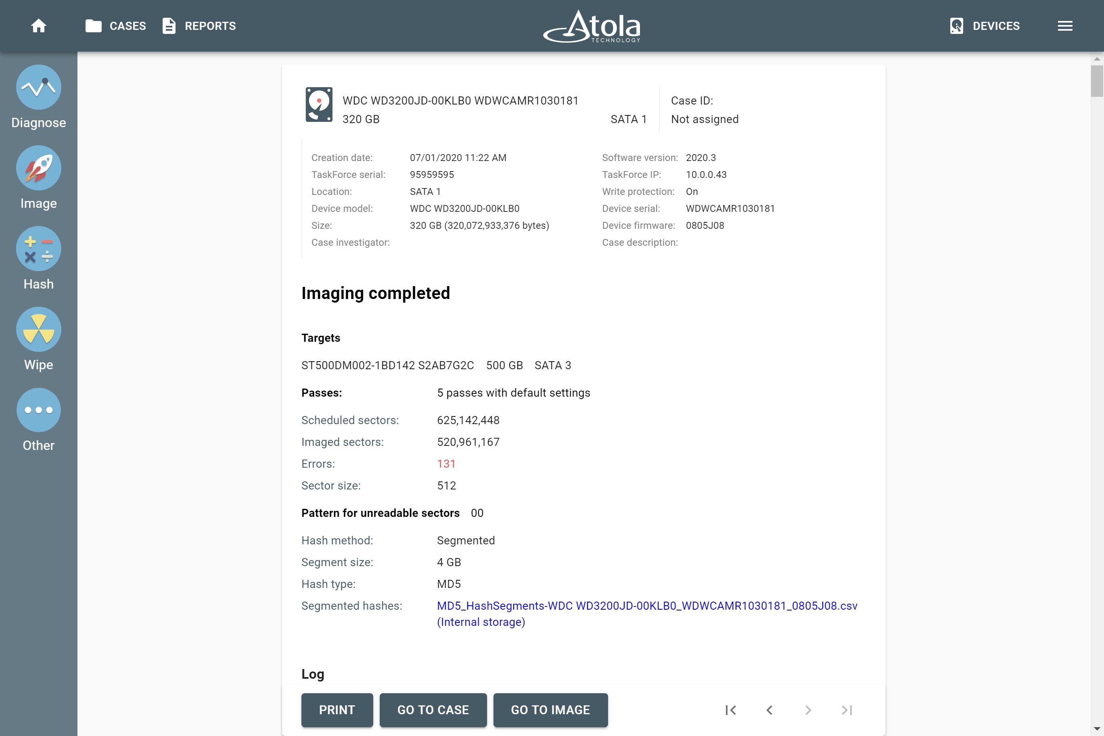Jump to the last report page
Image resolution: width=1104 pixels, height=736 pixels.
[x=847, y=710]
